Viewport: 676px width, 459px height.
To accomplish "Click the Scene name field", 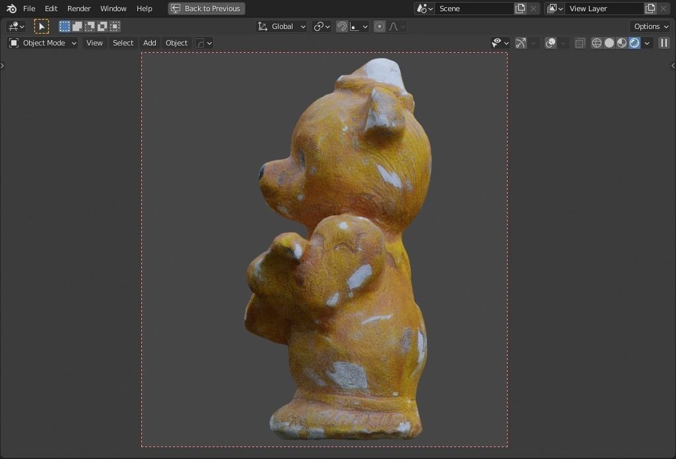I will click(x=474, y=9).
